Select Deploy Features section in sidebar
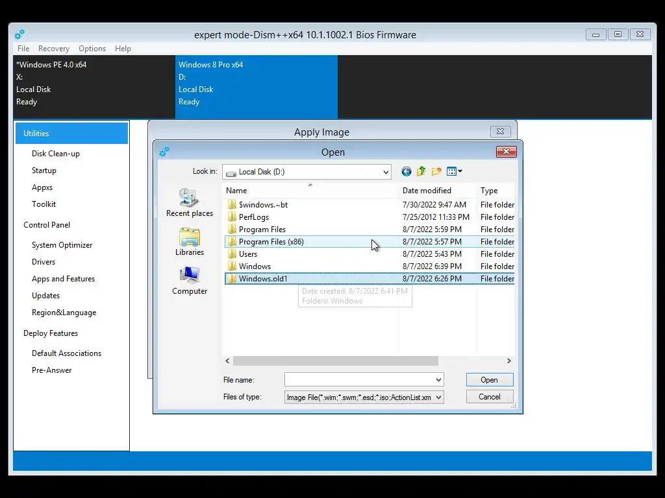Viewport: 665px width, 498px height. tap(51, 333)
